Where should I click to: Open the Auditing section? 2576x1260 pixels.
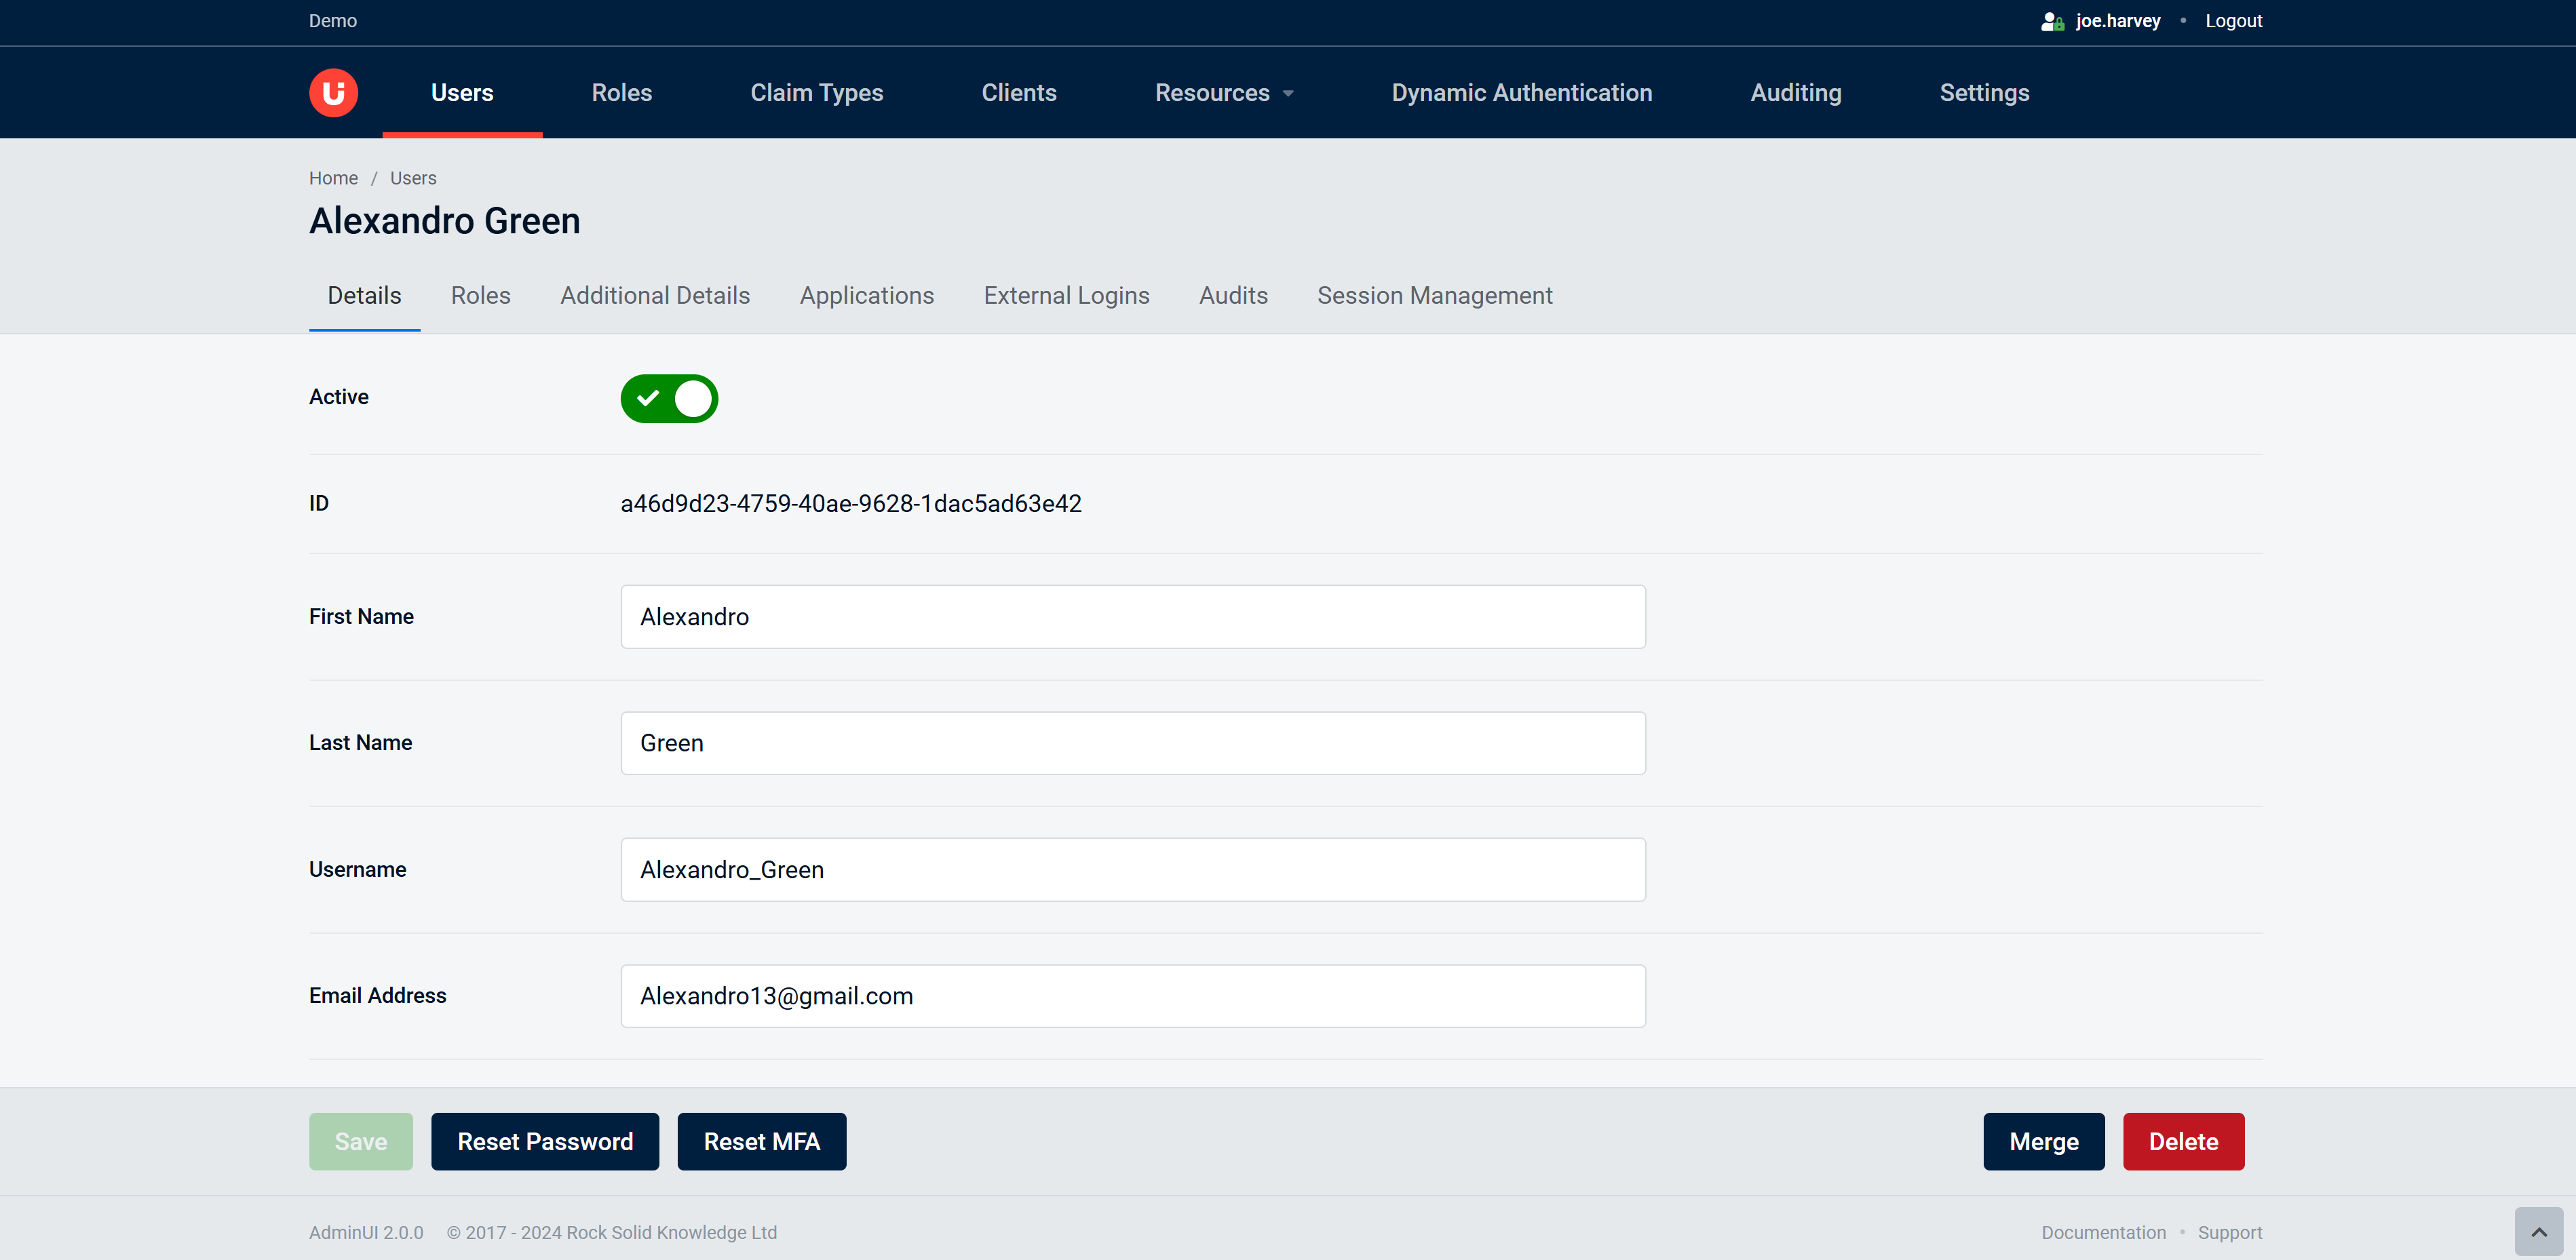pos(1795,93)
